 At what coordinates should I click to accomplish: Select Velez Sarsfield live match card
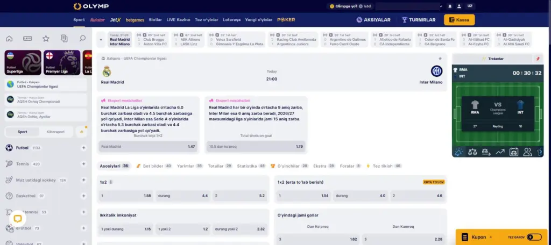point(236,40)
